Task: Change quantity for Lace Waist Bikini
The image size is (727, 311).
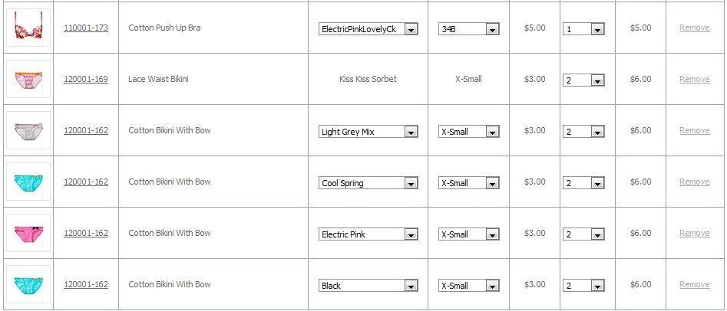Action: point(583,80)
